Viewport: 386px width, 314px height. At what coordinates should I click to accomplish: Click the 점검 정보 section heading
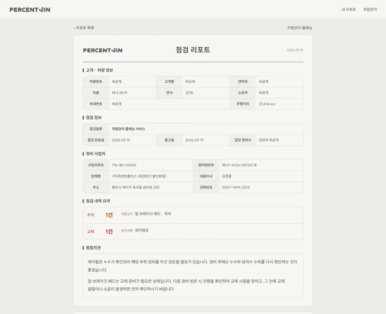pyautogui.click(x=94, y=118)
